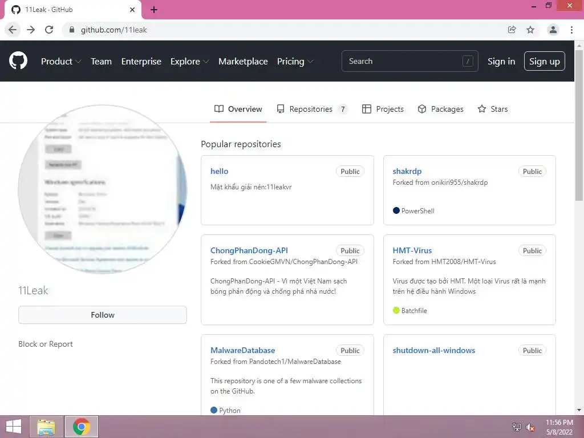This screenshot has height=438, width=584.
Task: Expand the Product dropdown menu
Action: click(x=61, y=61)
